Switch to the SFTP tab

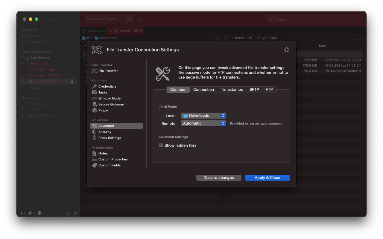tap(254, 89)
